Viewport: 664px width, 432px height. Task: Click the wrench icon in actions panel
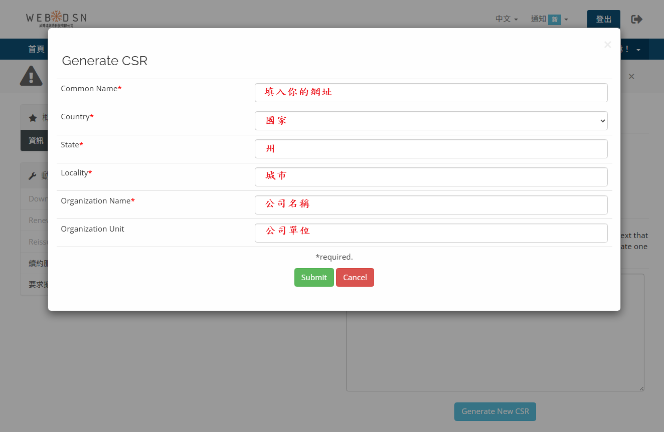(33, 176)
